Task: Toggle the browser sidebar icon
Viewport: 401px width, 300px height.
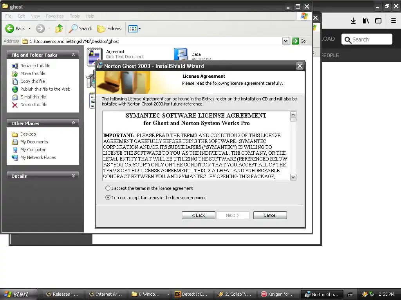Action: click(x=378, y=21)
